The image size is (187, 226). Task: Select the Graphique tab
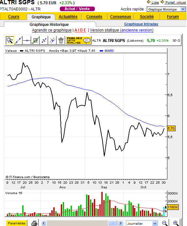point(41,17)
